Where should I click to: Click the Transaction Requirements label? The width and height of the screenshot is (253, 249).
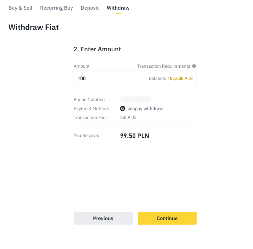click(x=164, y=66)
